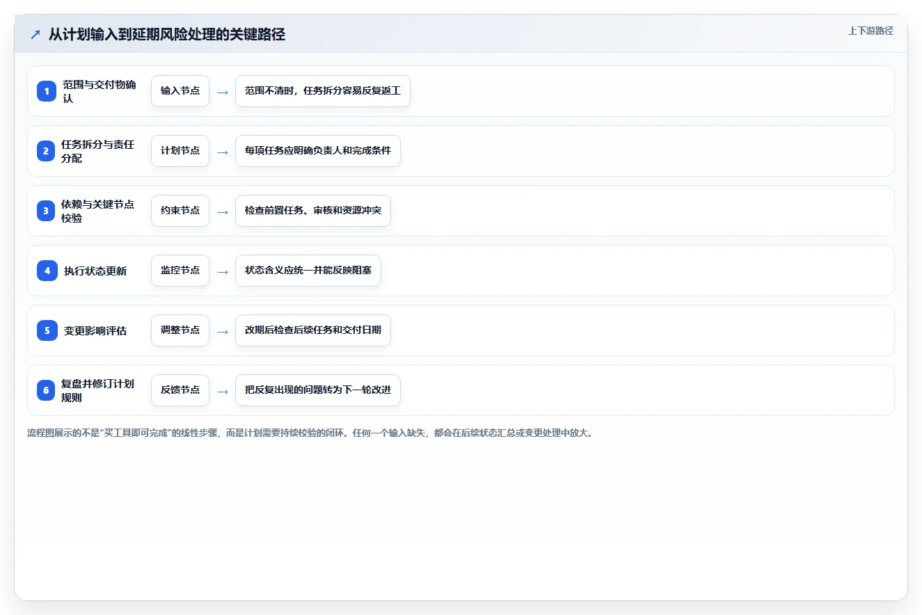The width and height of the screenshot is (922, 615).
Task: Click the footnote starting 流程图展示的不是
Action: point(310,433)
